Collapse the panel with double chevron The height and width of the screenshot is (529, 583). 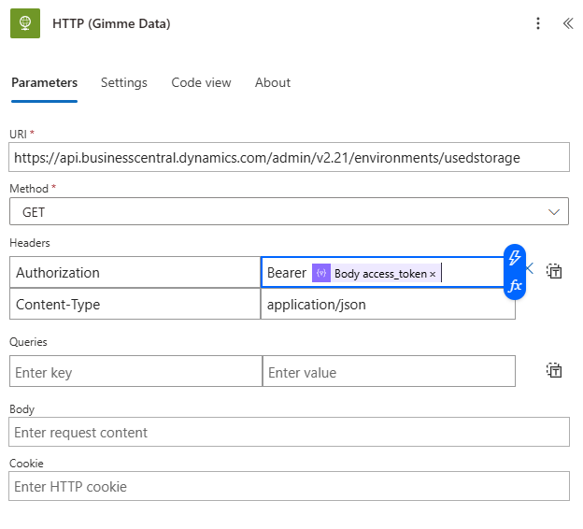tap(567, 23)
